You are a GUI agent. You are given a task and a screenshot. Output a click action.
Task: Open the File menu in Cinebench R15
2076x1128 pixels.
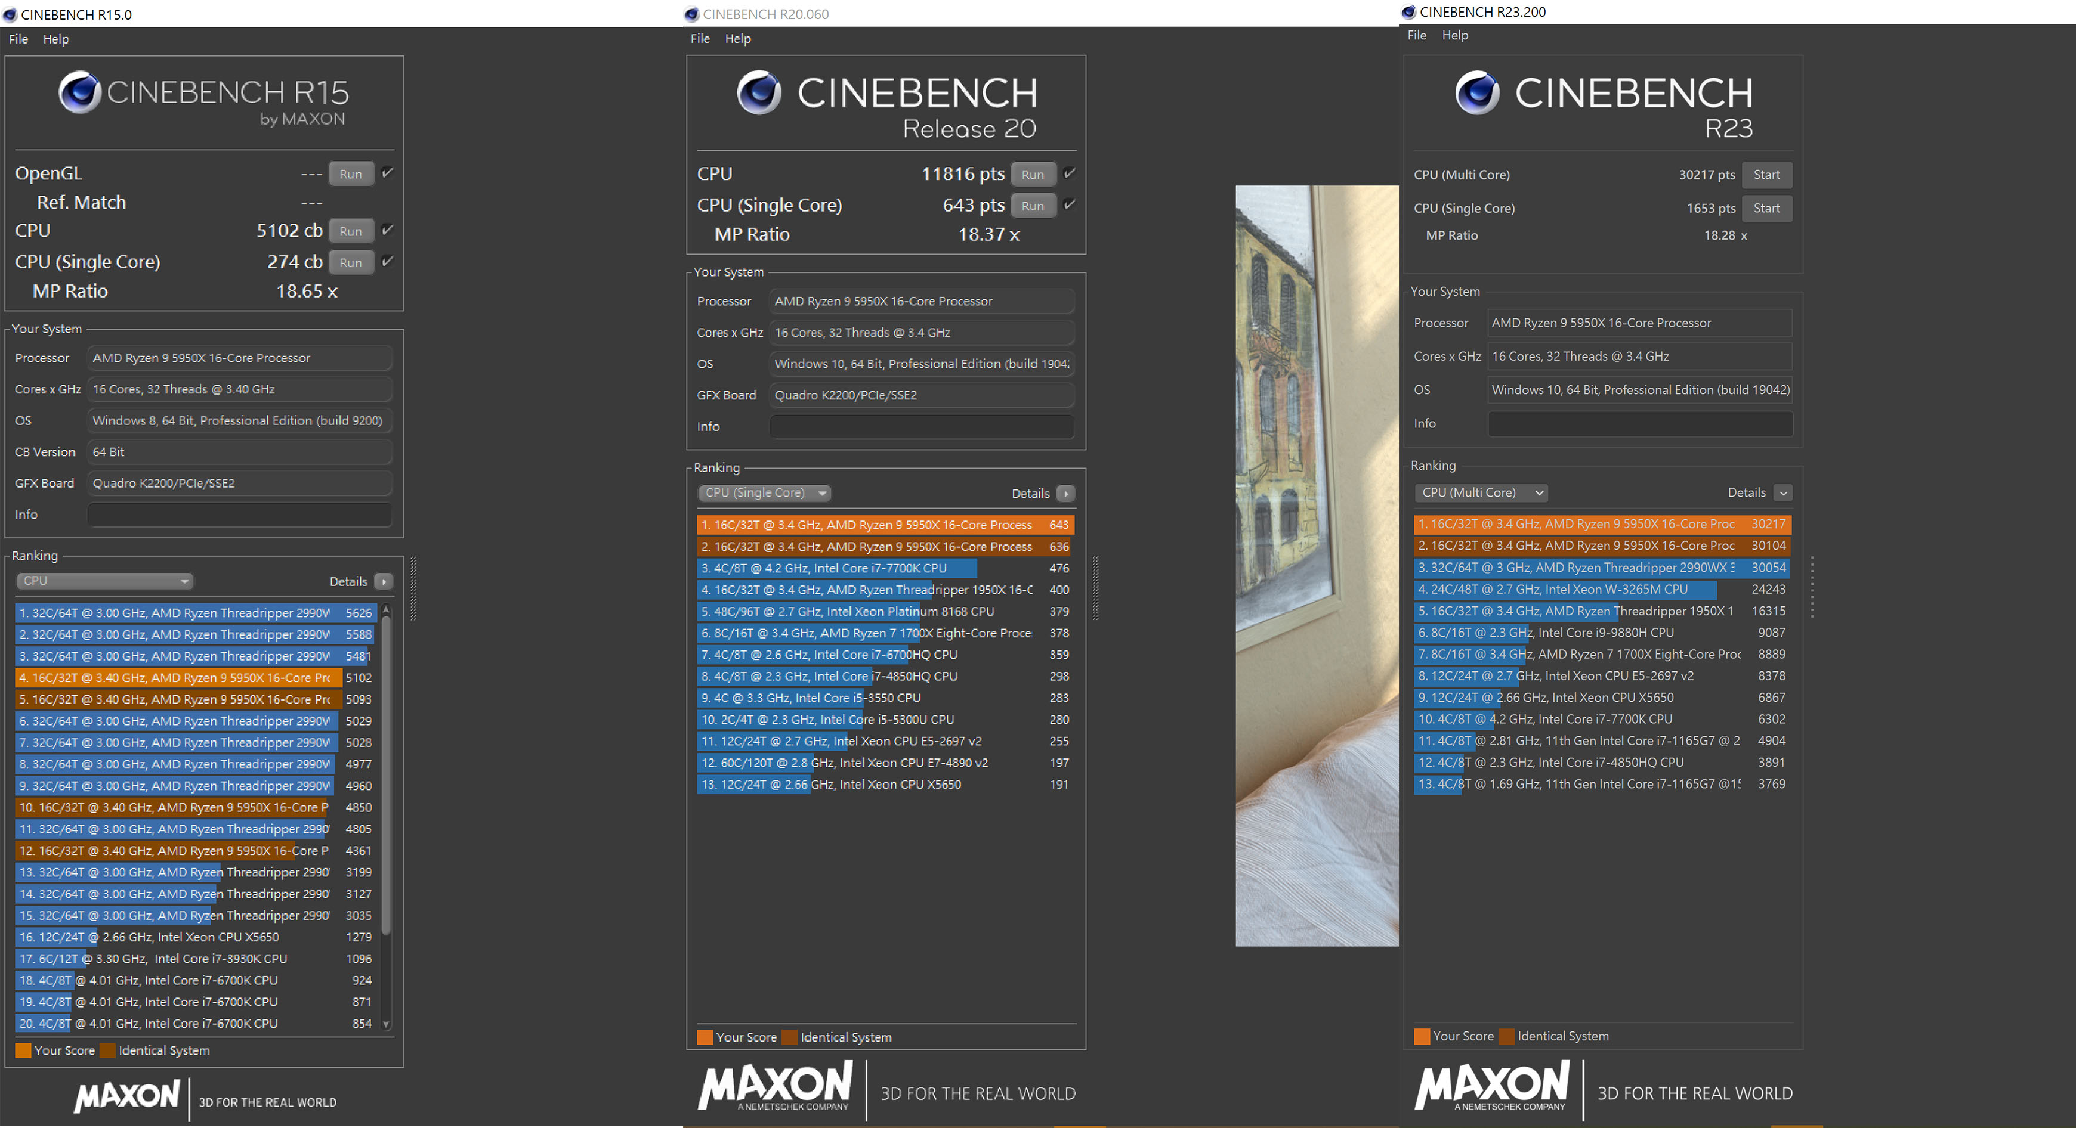[18, 39]
